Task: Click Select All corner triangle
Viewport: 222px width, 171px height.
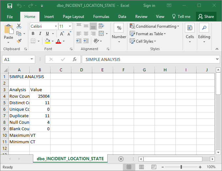Action: [5, 70]
